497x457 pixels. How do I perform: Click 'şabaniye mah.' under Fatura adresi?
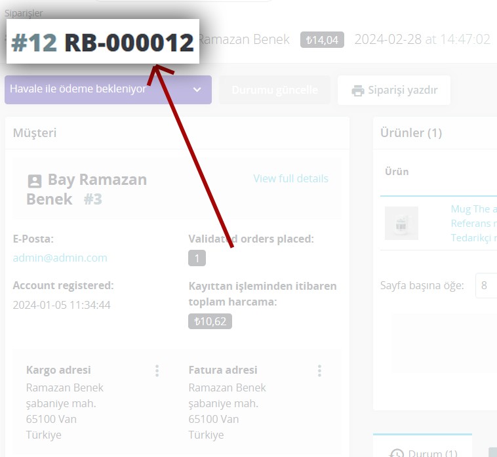coord(223,403)
